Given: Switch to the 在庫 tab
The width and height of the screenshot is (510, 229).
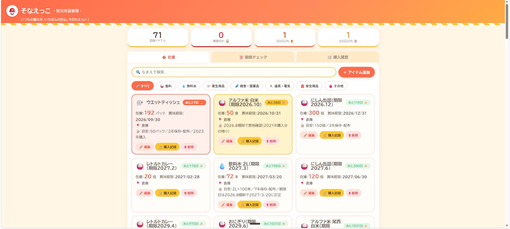Looking at the screenshot, I should [x=168, y=57].
